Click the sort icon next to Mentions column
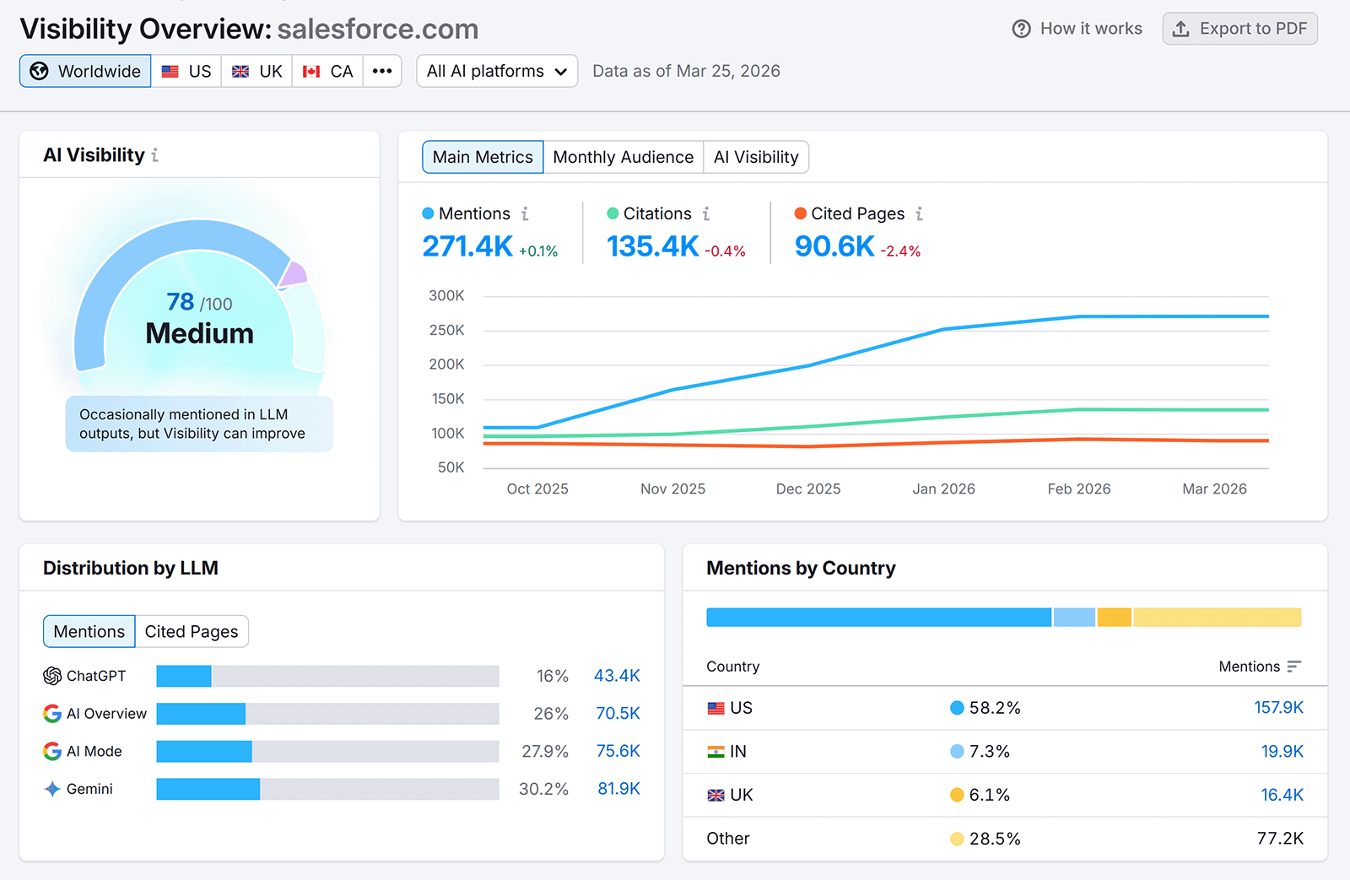The image size is (1350, 880). [1294, 667]
